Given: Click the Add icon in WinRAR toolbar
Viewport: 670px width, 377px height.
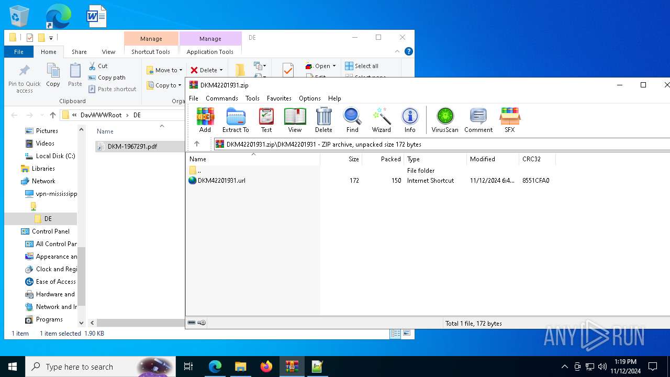Looking at the screenshot, I should point(205,120).
